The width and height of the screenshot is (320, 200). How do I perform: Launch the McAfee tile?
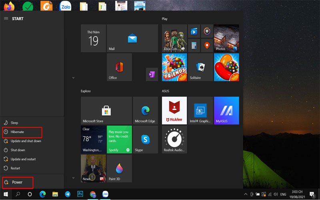click(174, 110)
